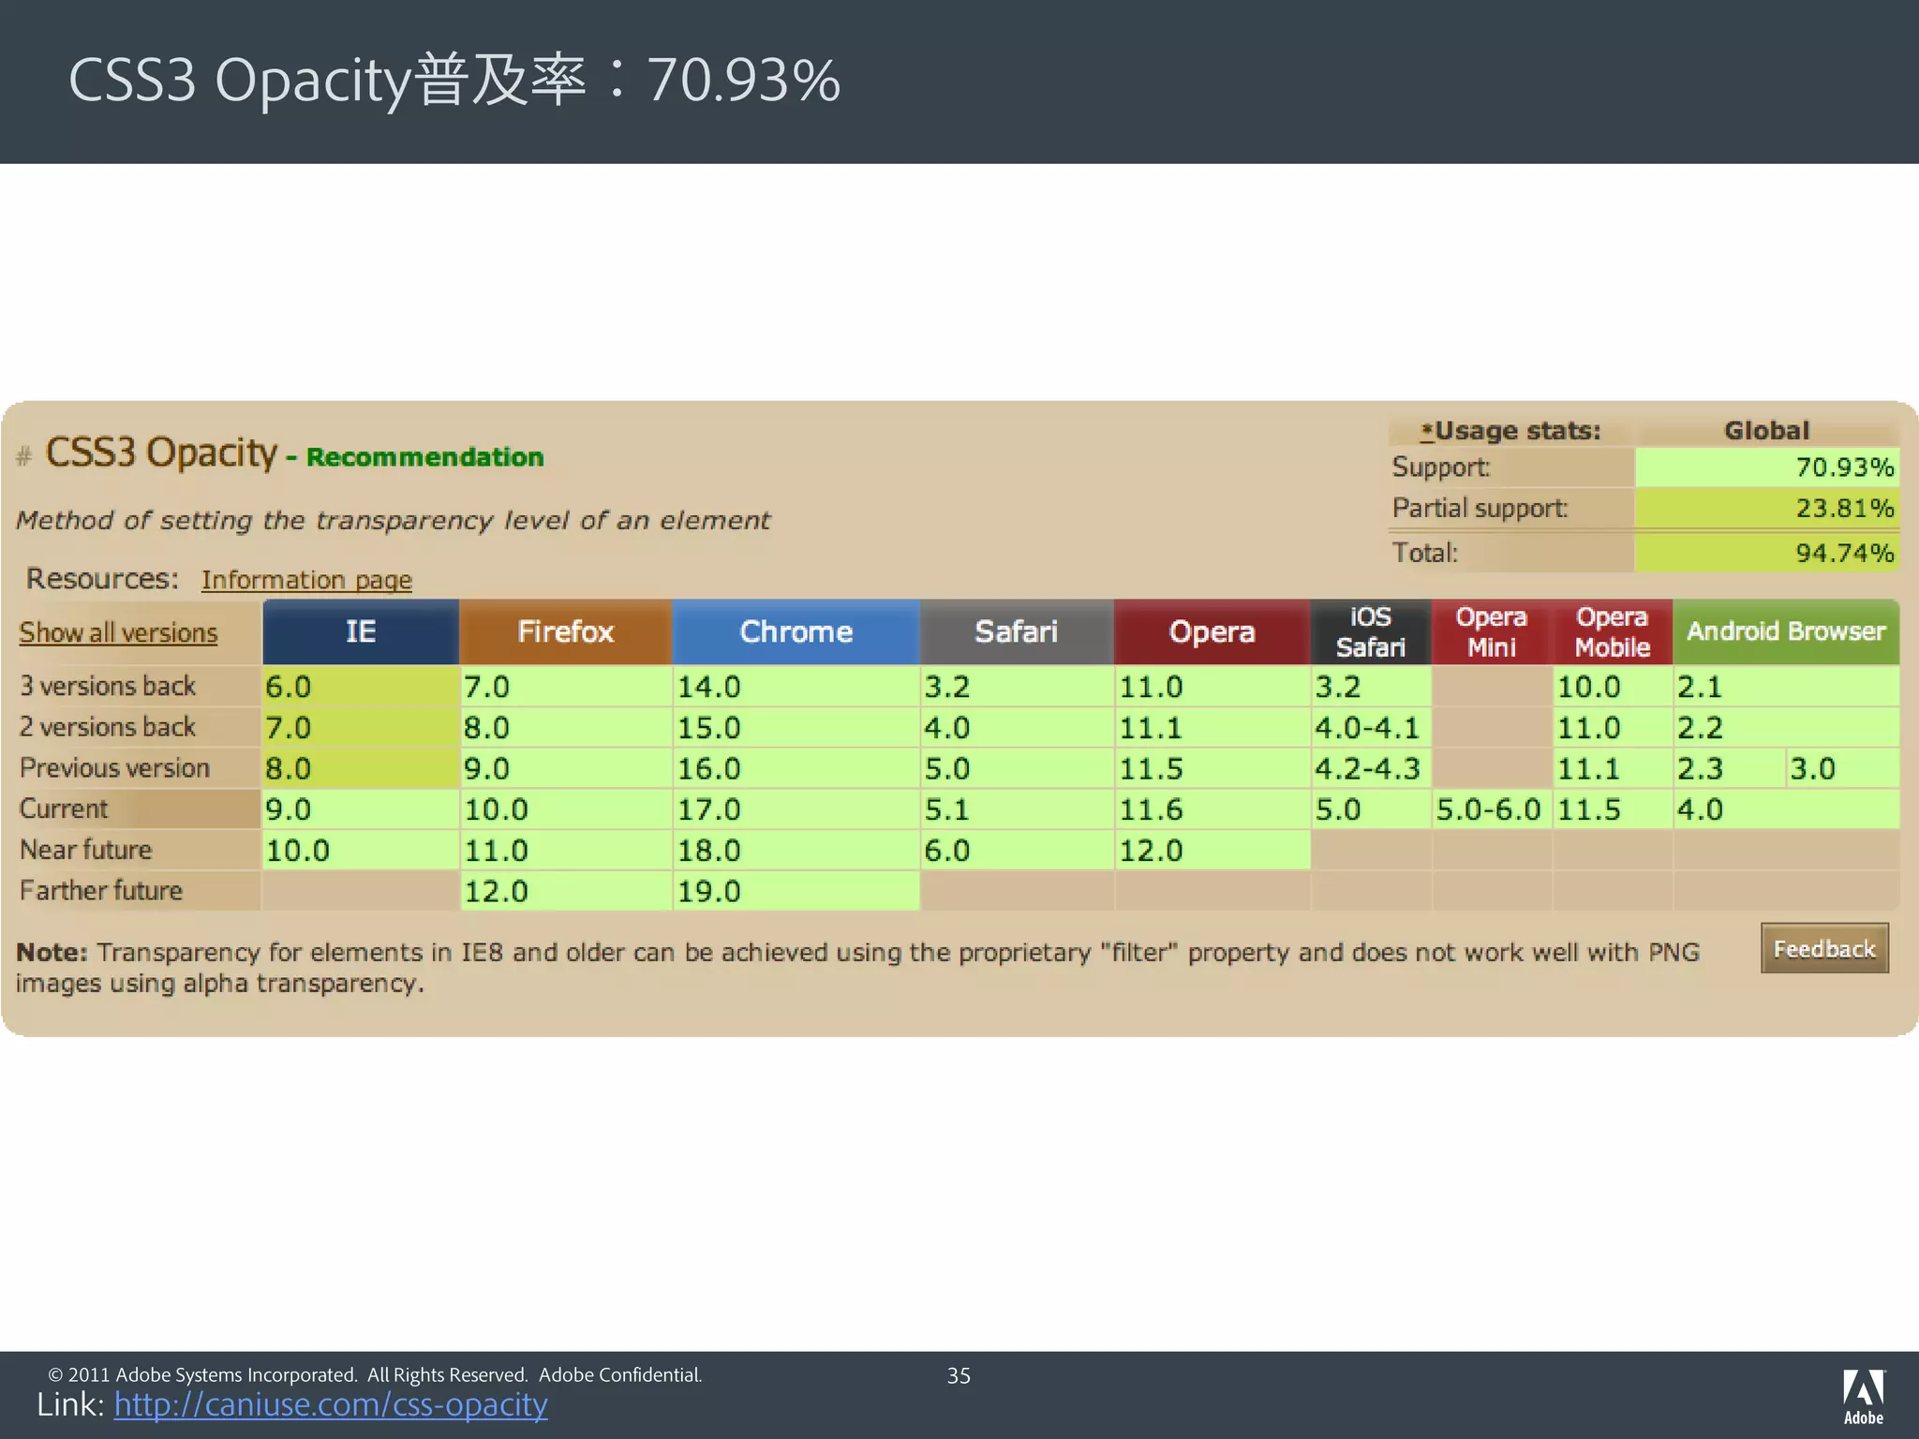Select the Opera Mobile column header
The width and height of the screenshot is (1919, 1439).
click(1612, 632)
